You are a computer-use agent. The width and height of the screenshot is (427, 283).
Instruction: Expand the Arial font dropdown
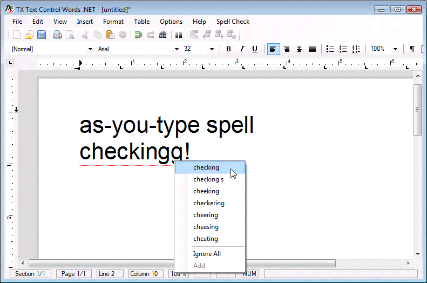[177, 49]
